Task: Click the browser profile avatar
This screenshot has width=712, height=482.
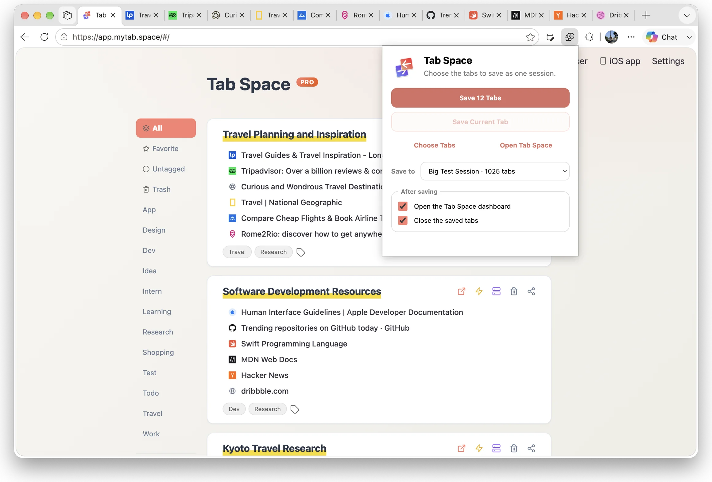Action: [x=611, y=37]
